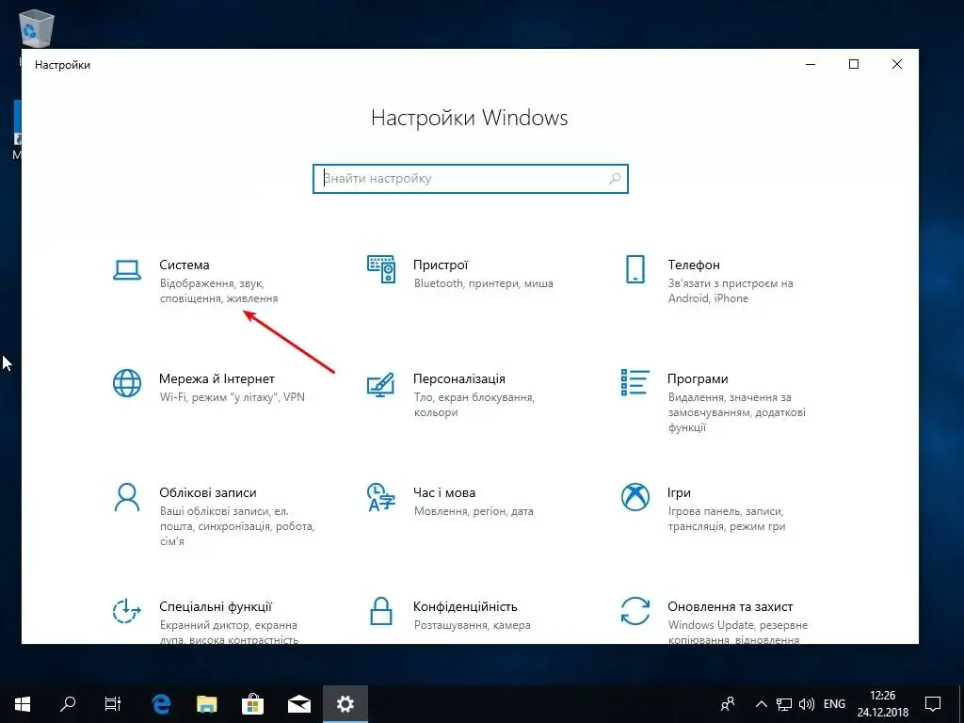This screenshot has height=723, width=964.
Task: Click the volume speaker tray icon
Action: point(806,704)
